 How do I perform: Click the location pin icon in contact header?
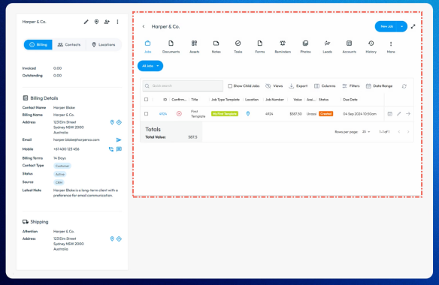tap(96, 22)
